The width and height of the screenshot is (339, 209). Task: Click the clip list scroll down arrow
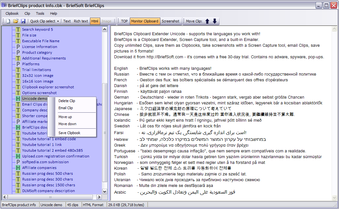(x=105, y=192)
